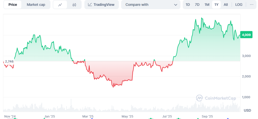Select the 1M time range
The height and width of the screenshot is (119, 258).
coord(207,5)
